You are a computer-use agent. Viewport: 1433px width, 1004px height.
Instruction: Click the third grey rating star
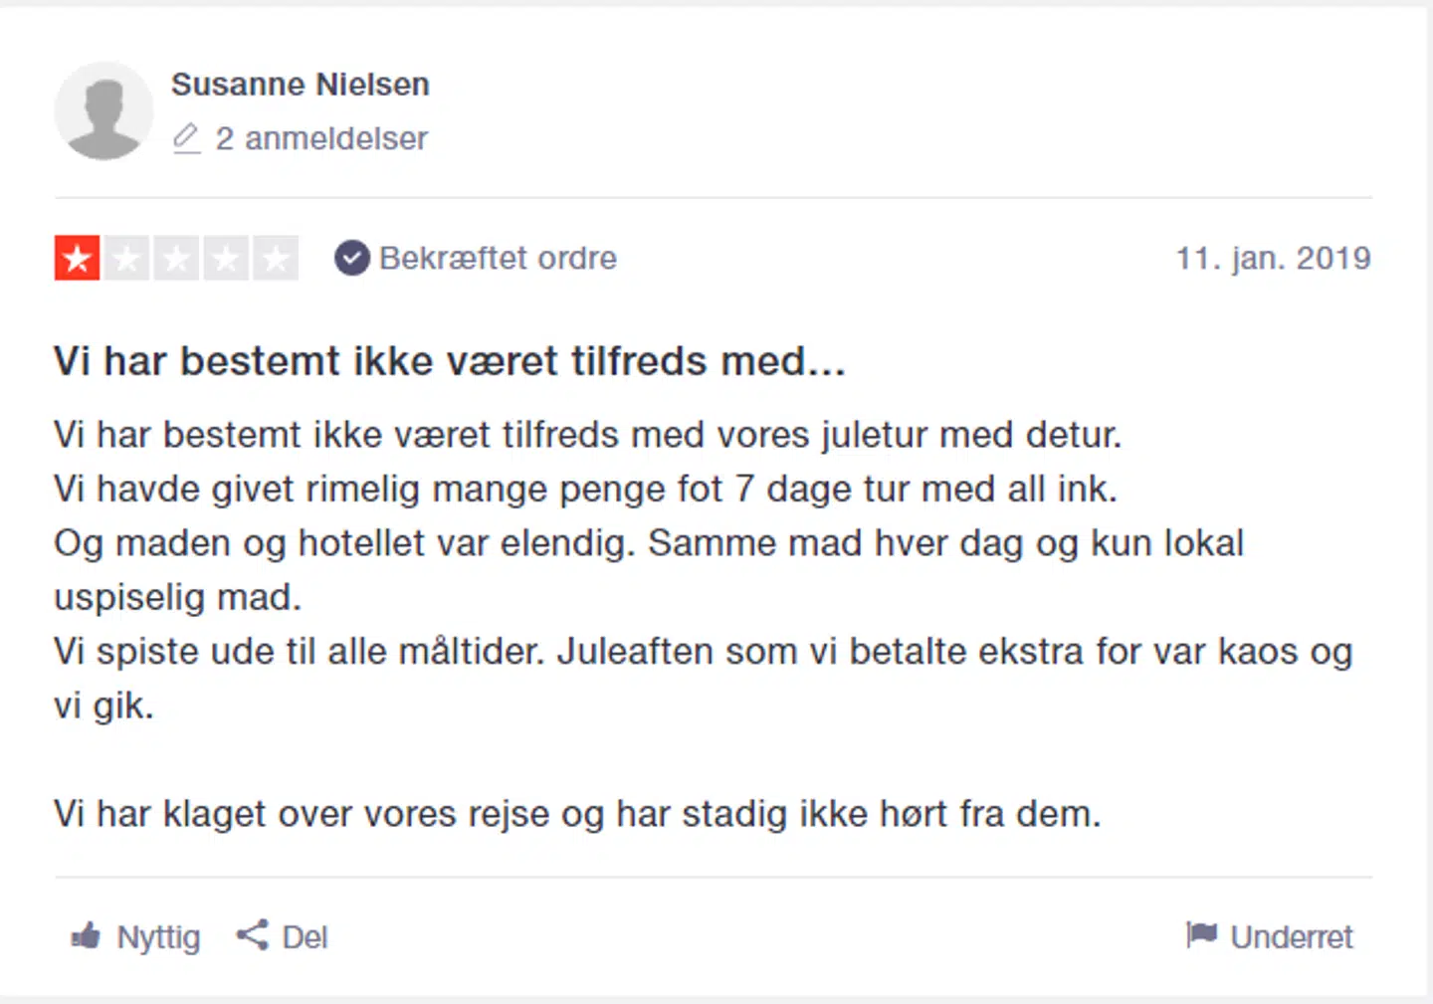click(176, 259)
